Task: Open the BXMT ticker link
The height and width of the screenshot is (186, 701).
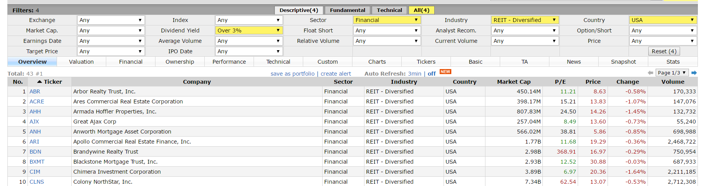Action: [37, 162]
